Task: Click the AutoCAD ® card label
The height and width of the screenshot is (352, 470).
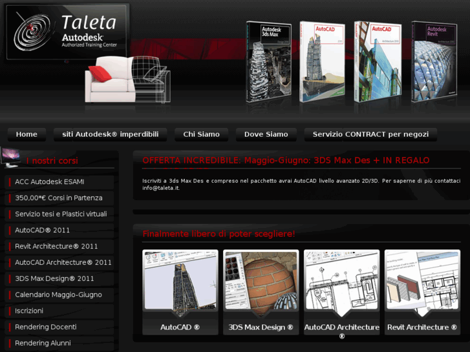Action: [180, 327]
